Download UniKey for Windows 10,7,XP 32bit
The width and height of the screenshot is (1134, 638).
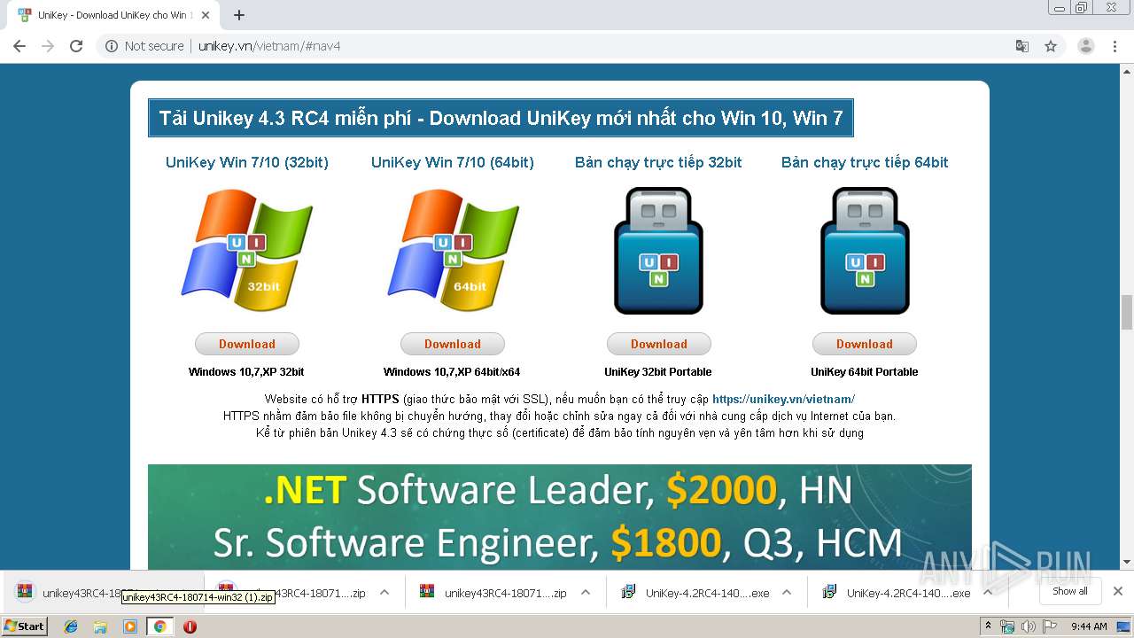[x=247, y=344]
